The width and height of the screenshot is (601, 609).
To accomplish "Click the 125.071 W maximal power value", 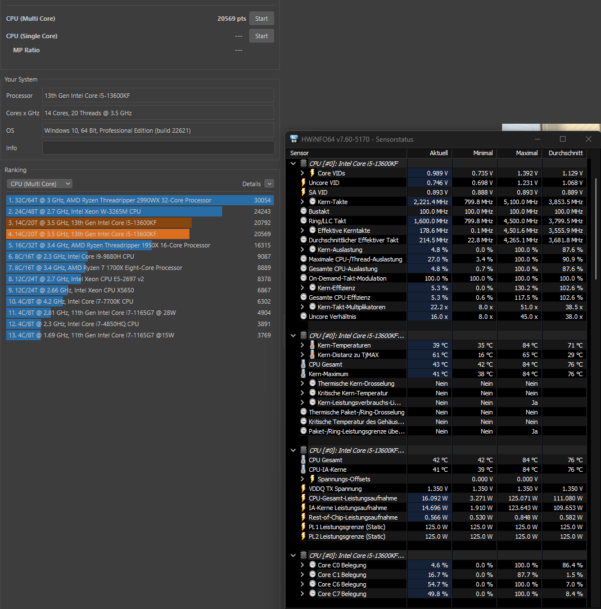I will point(523,498).
